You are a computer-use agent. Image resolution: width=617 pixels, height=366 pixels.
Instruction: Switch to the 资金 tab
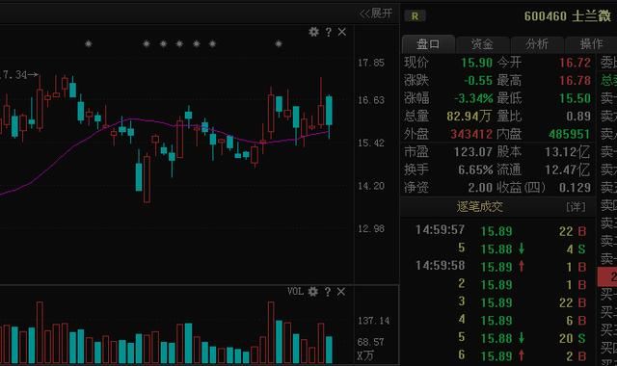coord(482,44)
